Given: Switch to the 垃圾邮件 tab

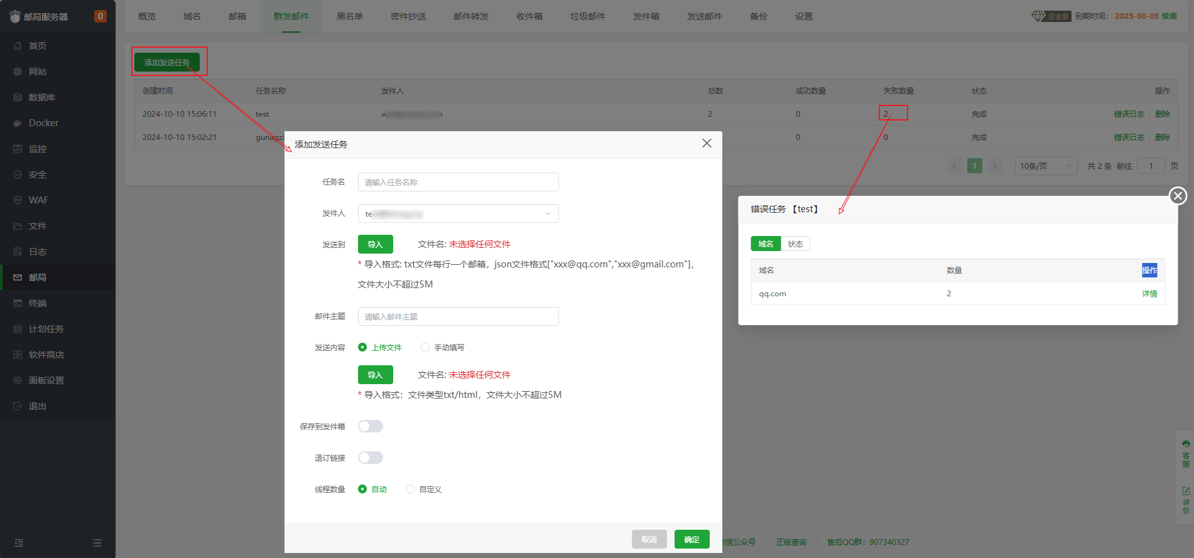Looking at the screenshot, I should [588, 16].
